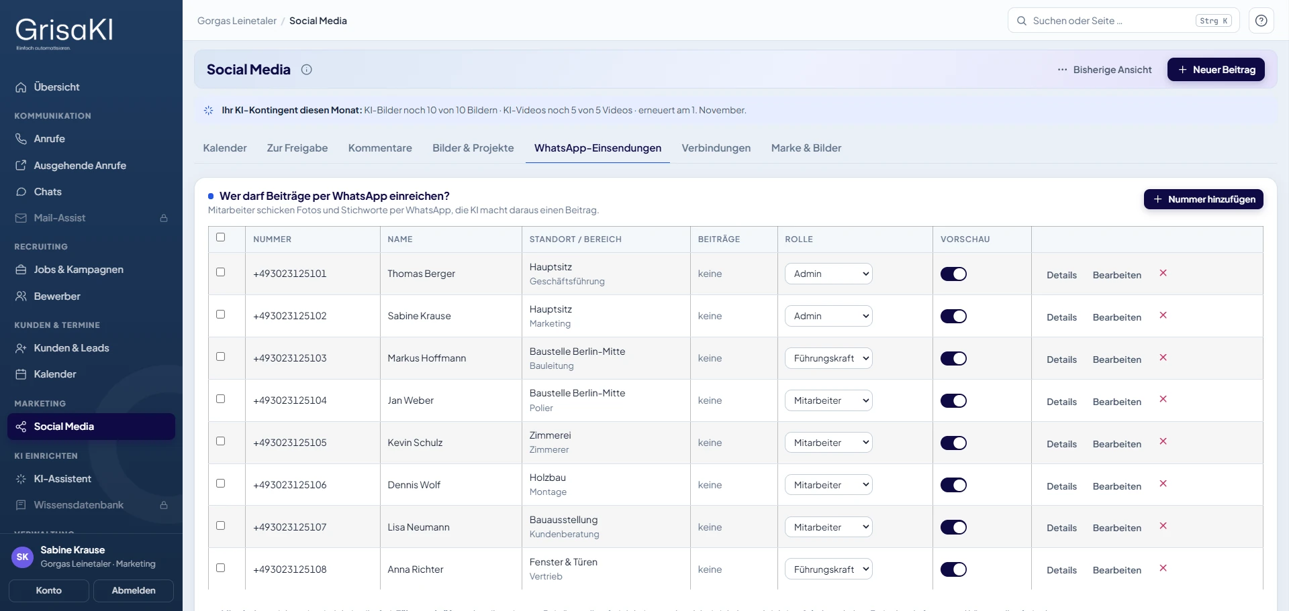
Task: Expand role selector for Markus Hoffmann
Action: click(x=828, y=358)
